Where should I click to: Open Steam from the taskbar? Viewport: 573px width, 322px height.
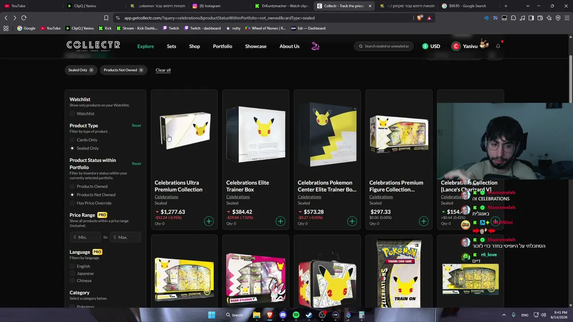(x=309, y=315)
